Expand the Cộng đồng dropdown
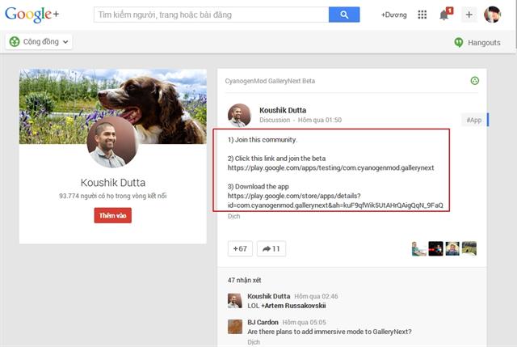The height and width of the screenshot is (347, 517). [x=39, y=42]
